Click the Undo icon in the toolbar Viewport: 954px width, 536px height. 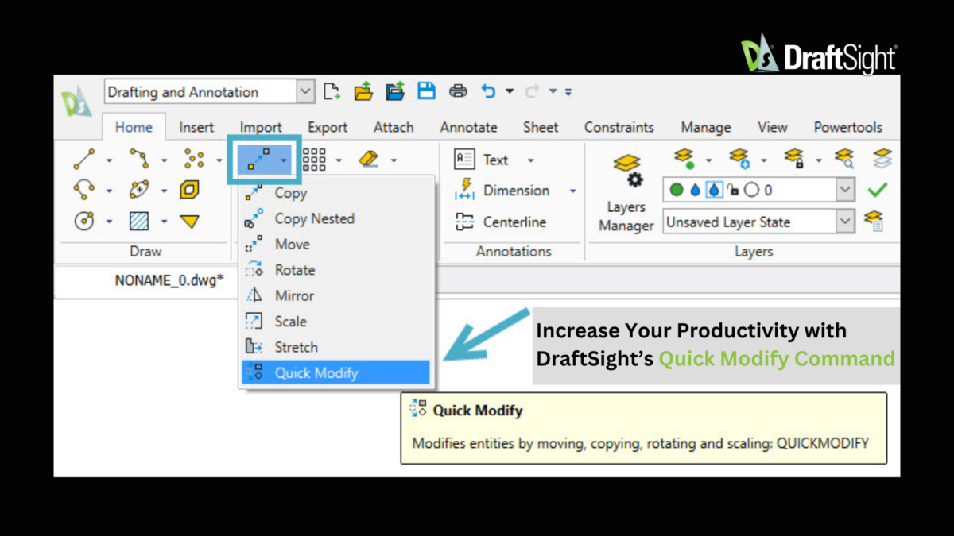coord(487,91)
